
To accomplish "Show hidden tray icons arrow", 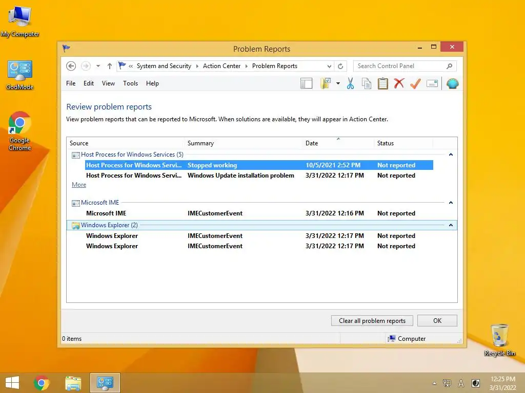I will 435,383.
